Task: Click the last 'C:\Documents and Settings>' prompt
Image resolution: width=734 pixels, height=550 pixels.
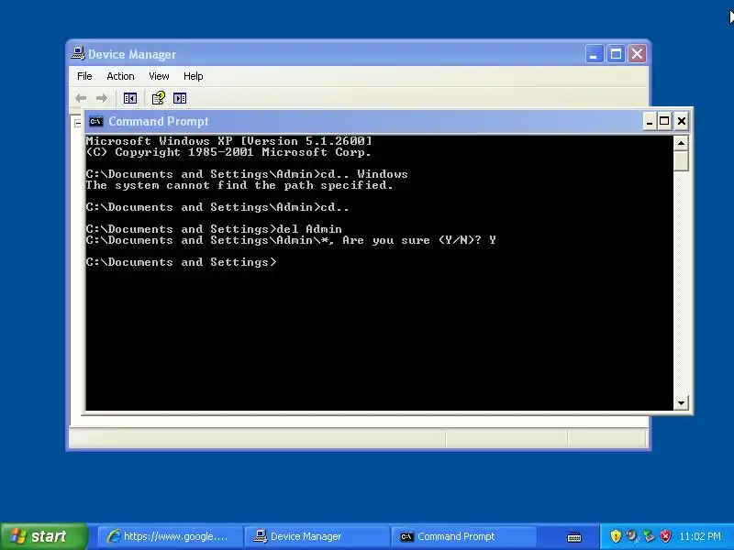Action: pyautogui.click(x=181, y=262)
